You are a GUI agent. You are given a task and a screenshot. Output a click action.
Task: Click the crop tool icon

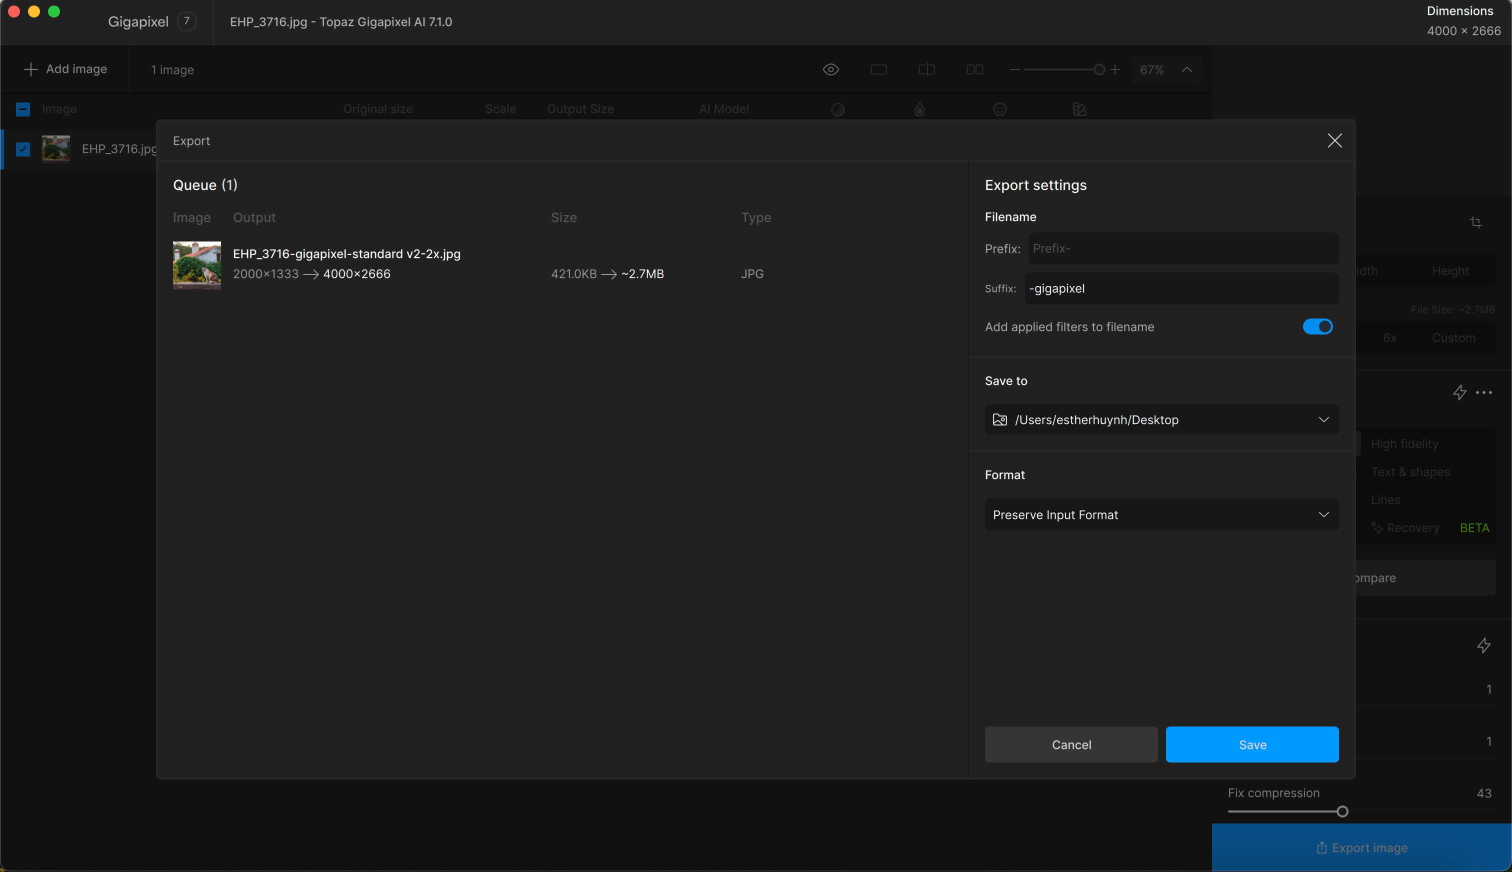[1475, 222]
